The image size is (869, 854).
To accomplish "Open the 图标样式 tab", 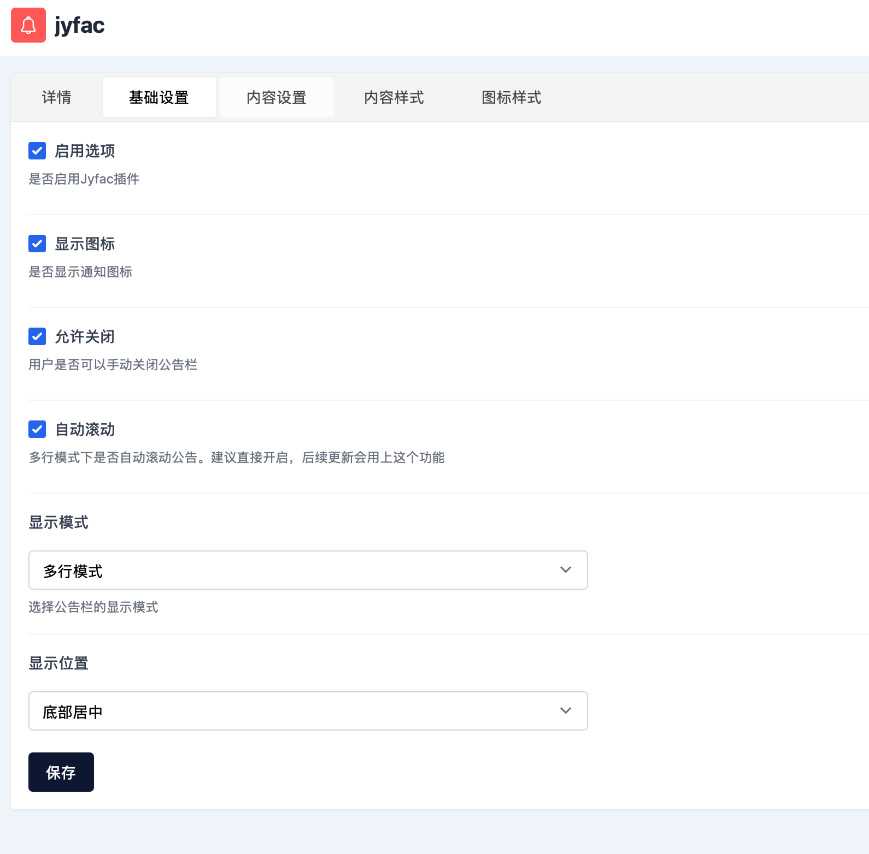I will tap(512, 97).
